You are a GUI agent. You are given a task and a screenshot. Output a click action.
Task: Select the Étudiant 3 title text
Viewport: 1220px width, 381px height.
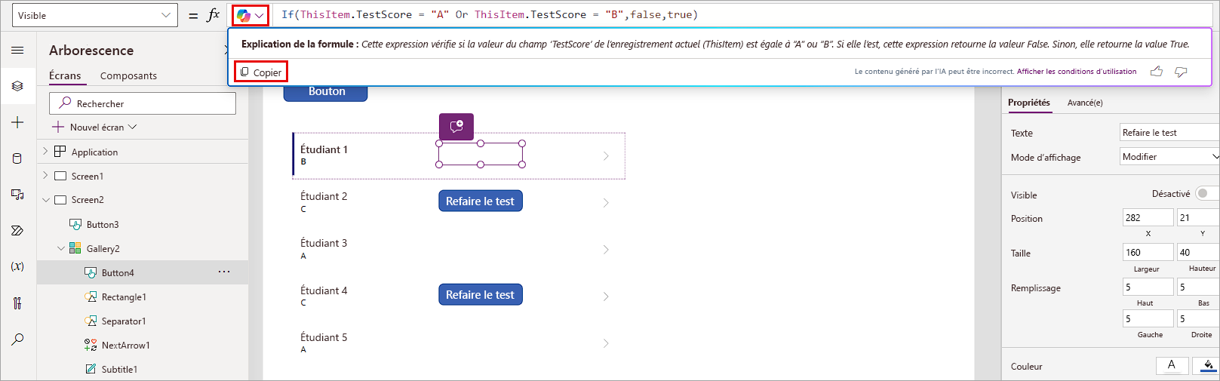click(x=324, y=243)
